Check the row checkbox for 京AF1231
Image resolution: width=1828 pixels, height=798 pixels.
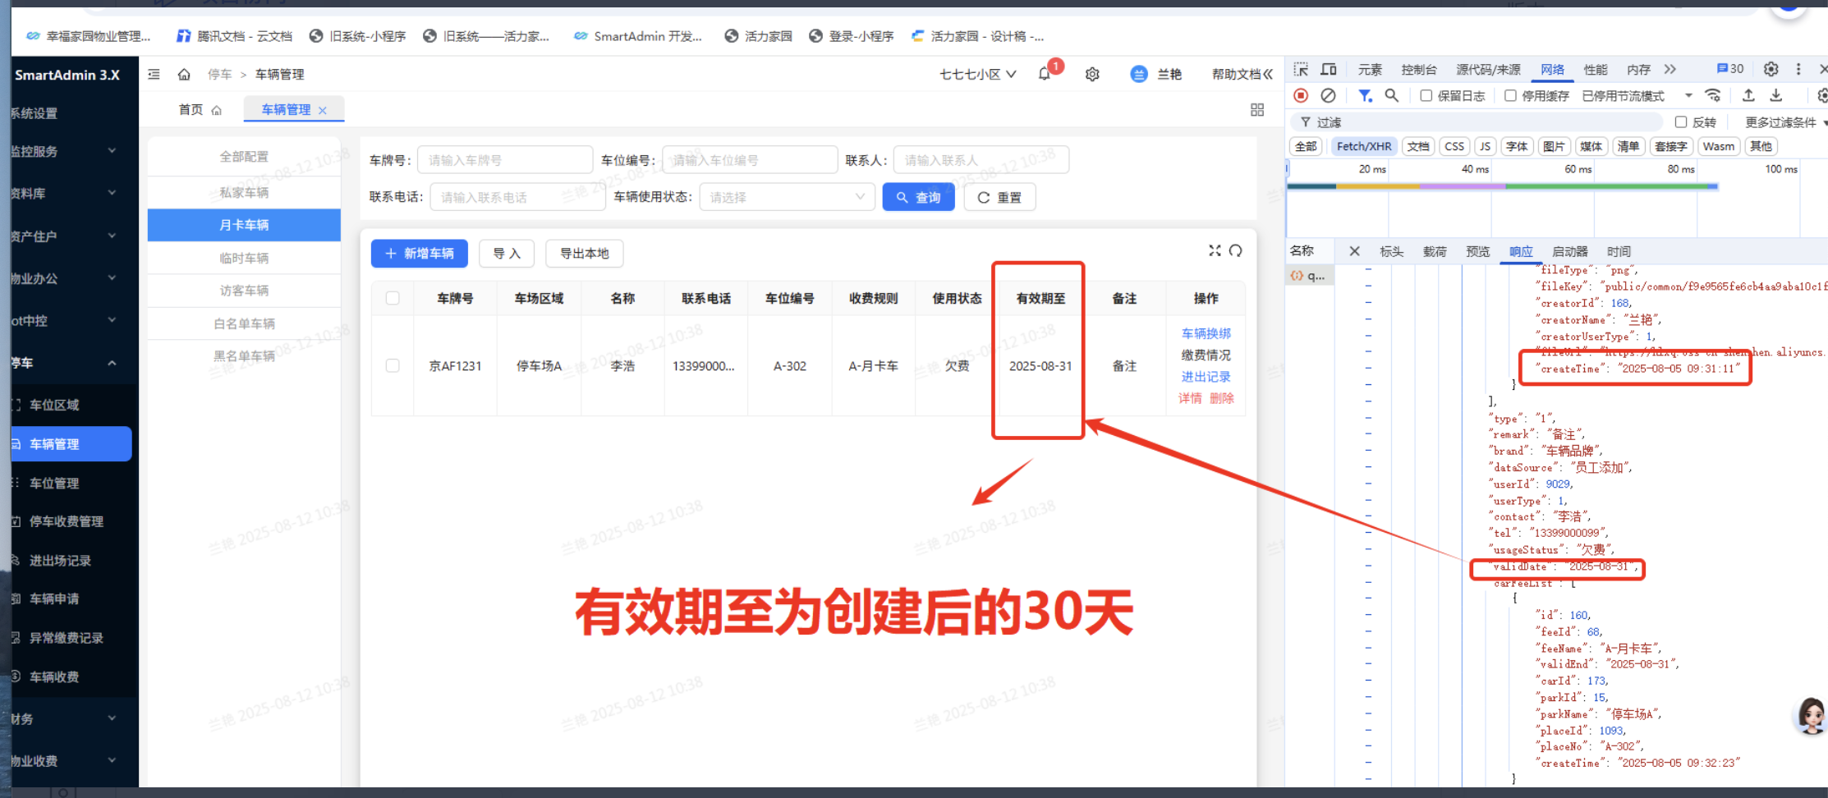(x=393, y=366)
